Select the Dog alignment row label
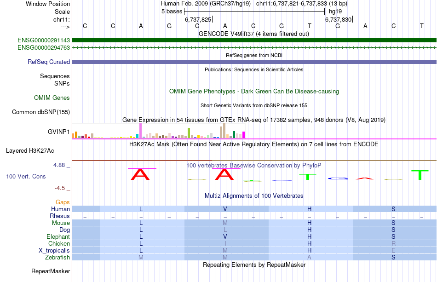The width and height of the screenshot is (437, 282). pyautogui.click(x=64, y=230)
